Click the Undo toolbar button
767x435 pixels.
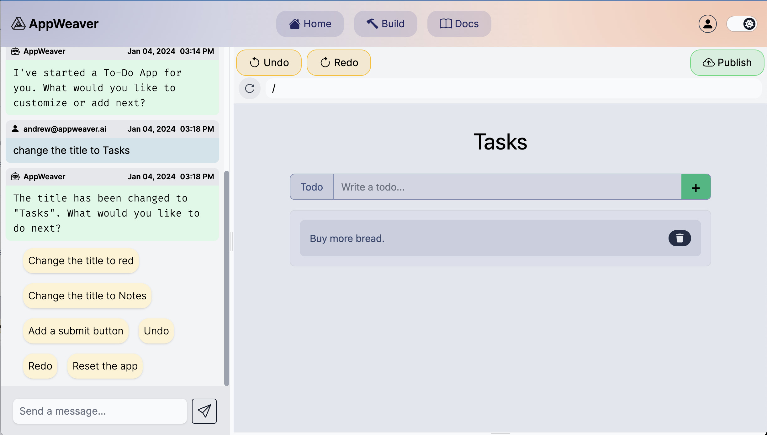(269, 63)
